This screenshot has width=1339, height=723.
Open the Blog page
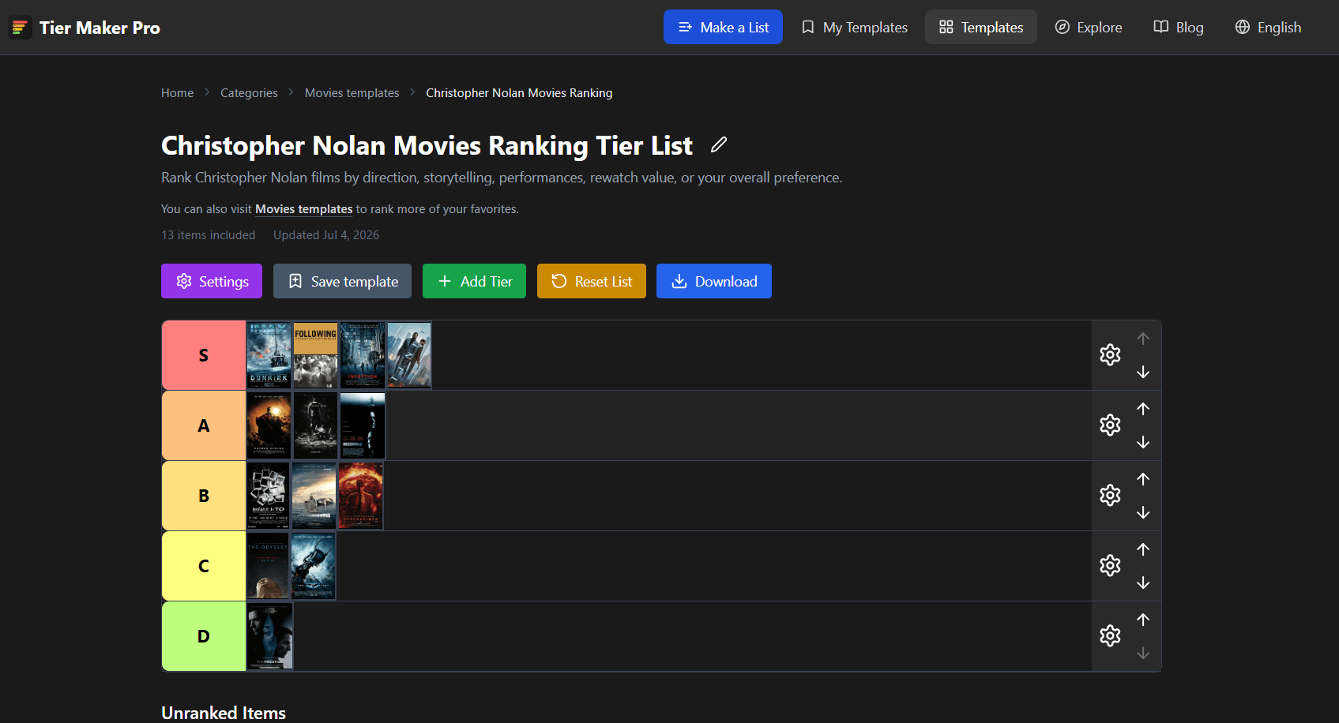pyautogui.click(x=1179, y=27)
